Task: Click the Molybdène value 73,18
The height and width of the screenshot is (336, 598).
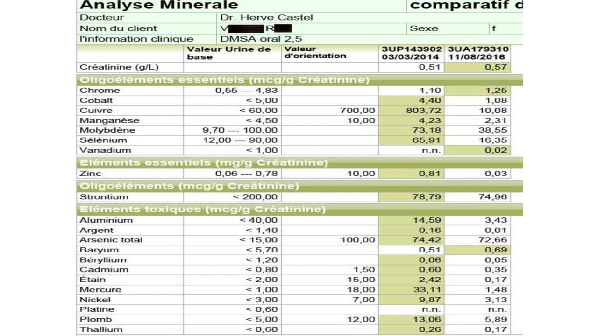Action: pos(427,130)
